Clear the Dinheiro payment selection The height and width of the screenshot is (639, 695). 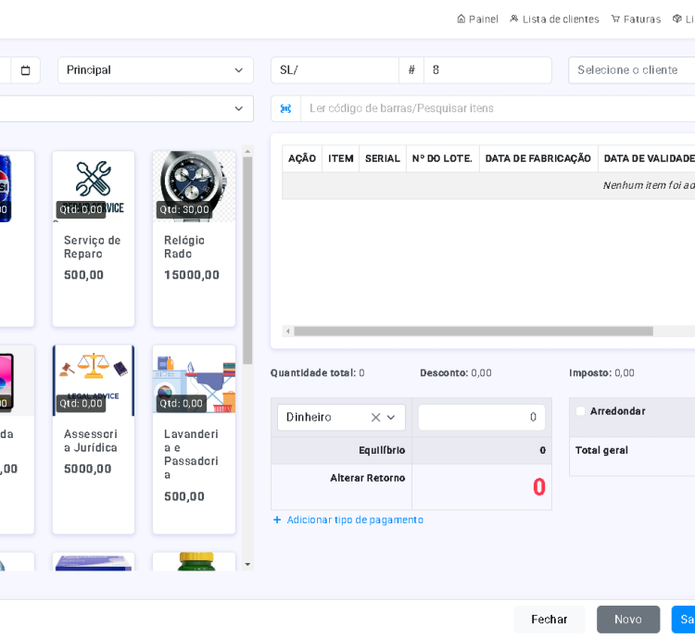[375, 418]
